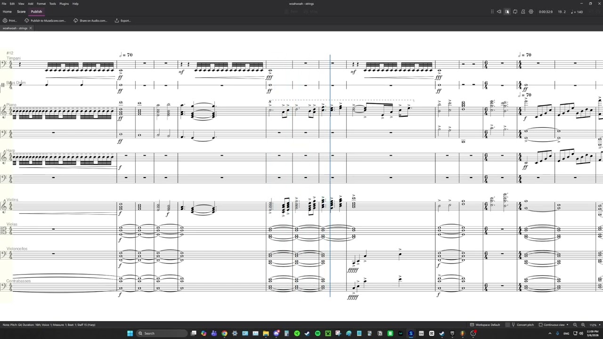Open the Continuous view dropdown
603x339 pixels.
tap(554, 325)
